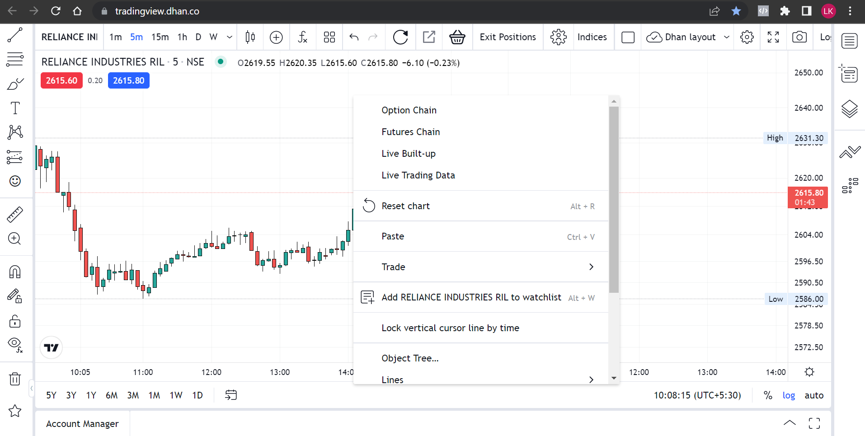Click the trash Remove drawings icon

[x=15, y=379]
